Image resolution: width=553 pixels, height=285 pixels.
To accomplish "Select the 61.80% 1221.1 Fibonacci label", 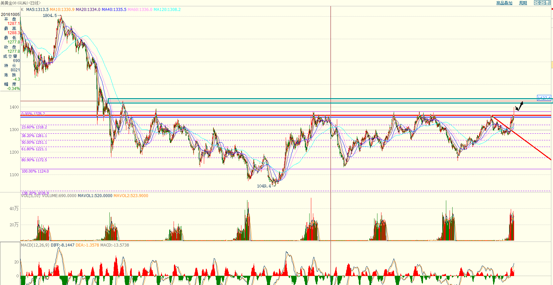I will 34,149.
